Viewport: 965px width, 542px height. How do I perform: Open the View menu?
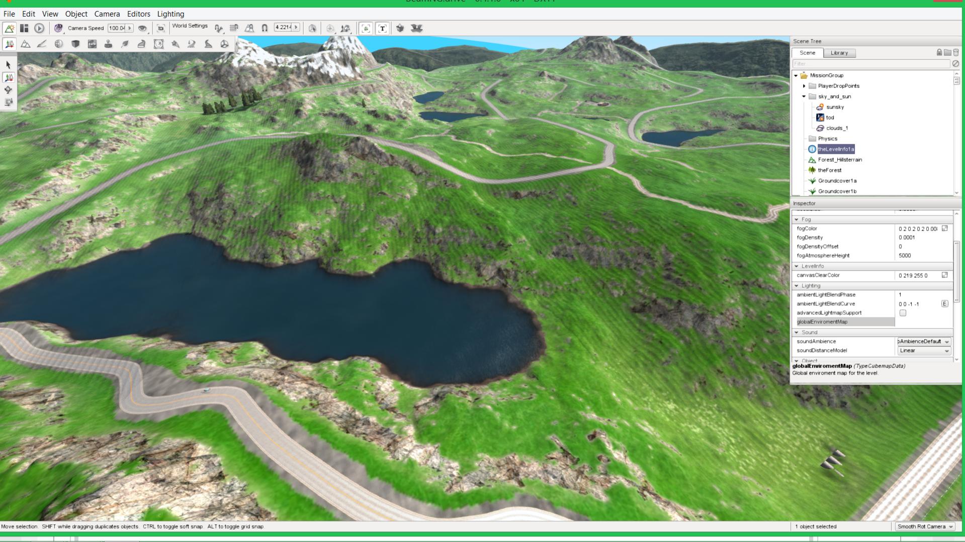pyautogui.click(x=50, y=14)
